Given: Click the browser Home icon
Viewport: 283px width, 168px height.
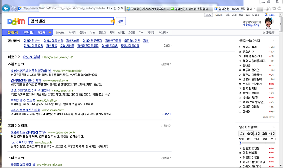Looking at the screenshot, I should pyautogui.click(x=269, y=8).
